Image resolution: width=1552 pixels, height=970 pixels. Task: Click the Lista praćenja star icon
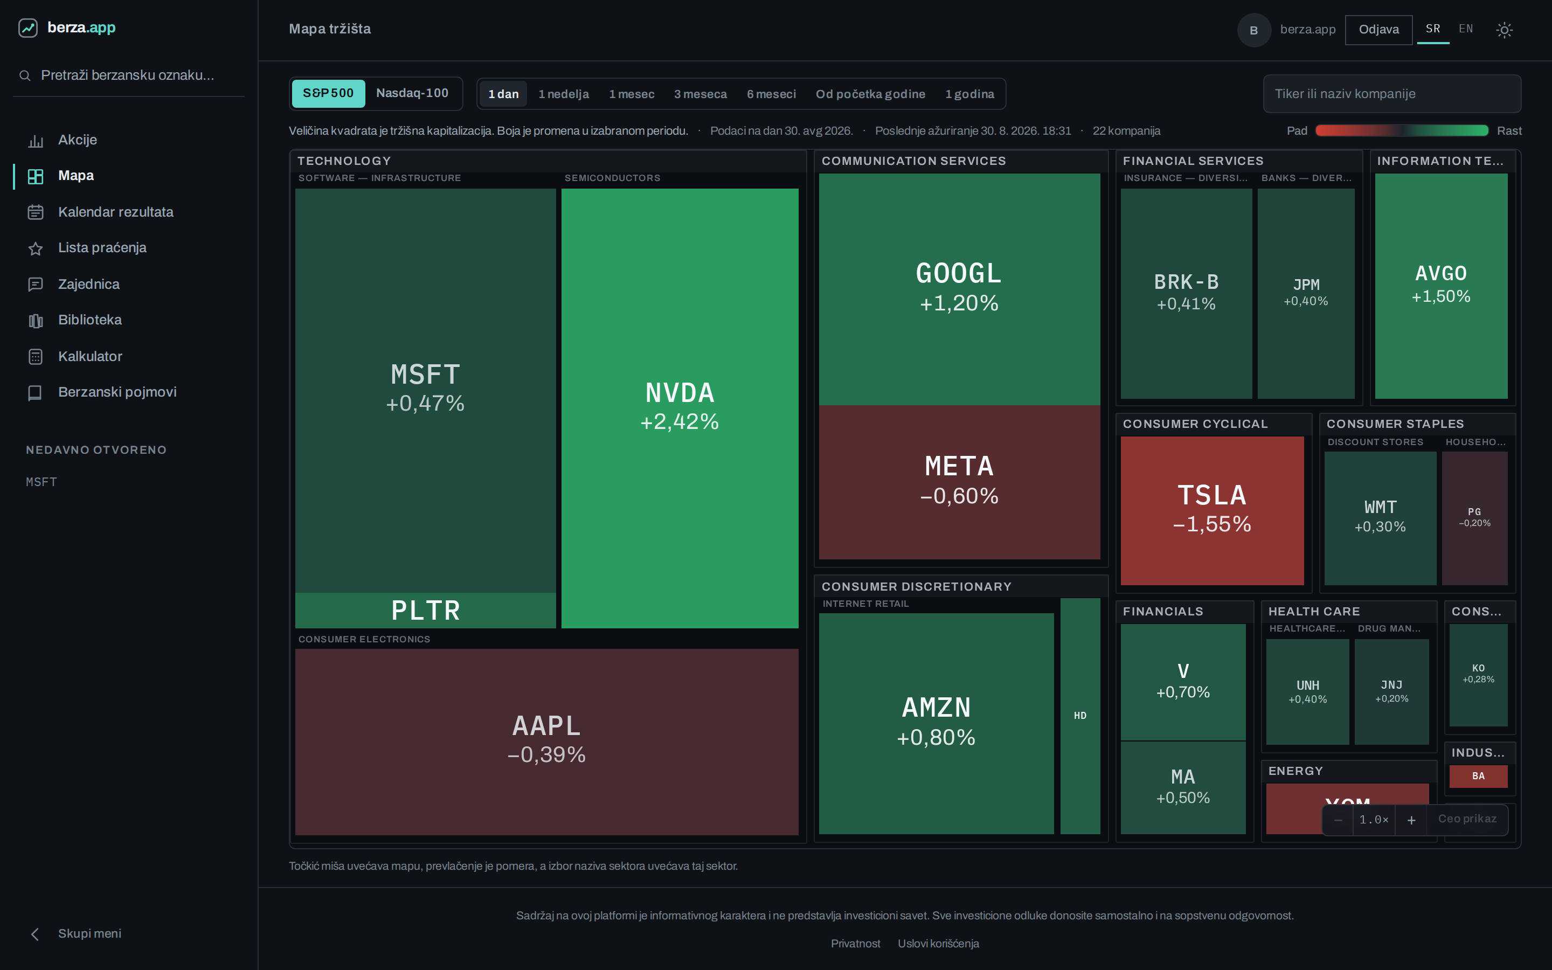(36, 248)
